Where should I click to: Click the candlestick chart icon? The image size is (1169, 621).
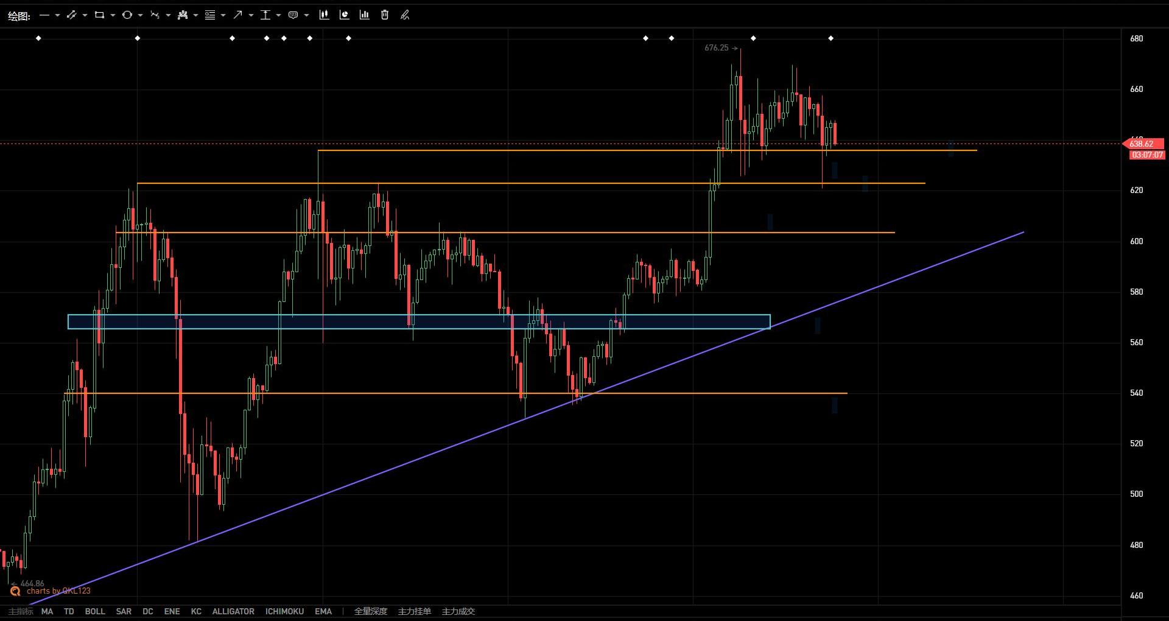coord(324,15)
